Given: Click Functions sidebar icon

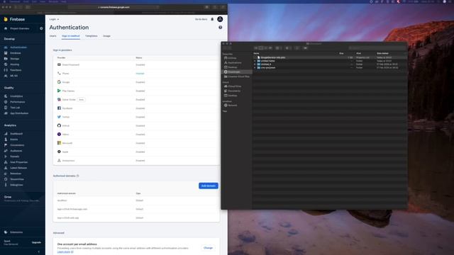Looking at the screenshot, I should pos(6,70).
